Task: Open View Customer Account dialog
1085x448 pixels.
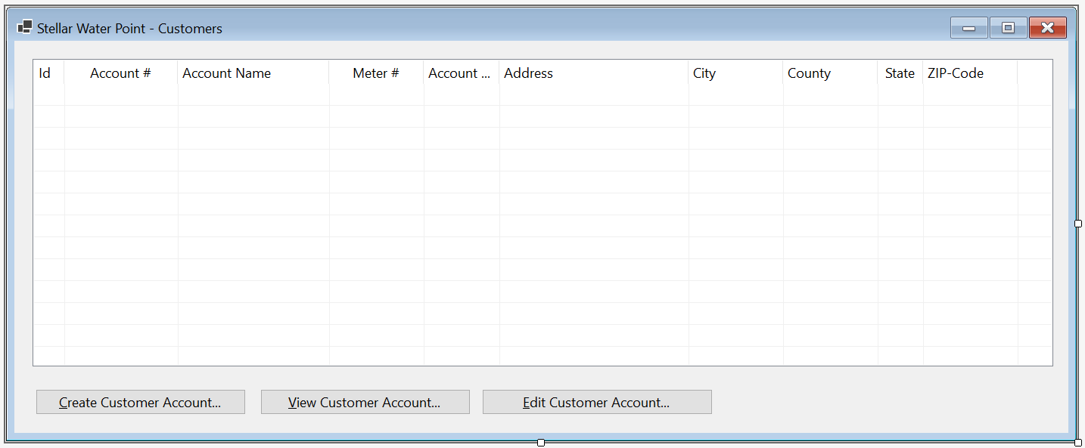Action: pos(365,402)
